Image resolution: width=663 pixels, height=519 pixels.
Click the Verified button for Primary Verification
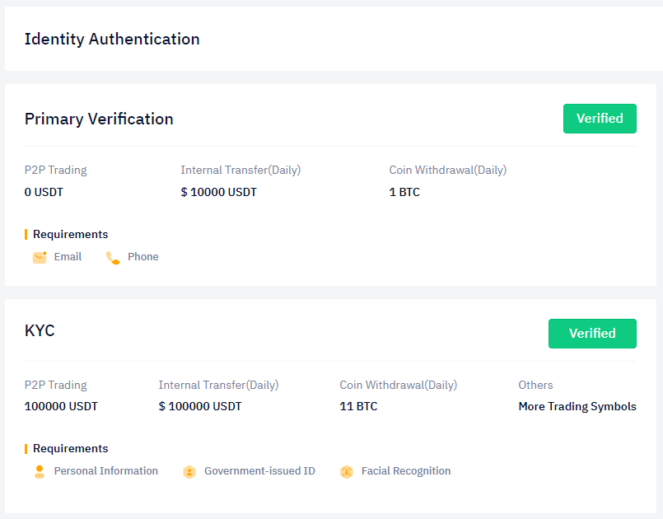(x=600, y=119)
